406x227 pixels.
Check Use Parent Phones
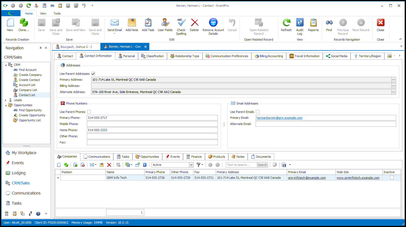click(x=89, y=112)
